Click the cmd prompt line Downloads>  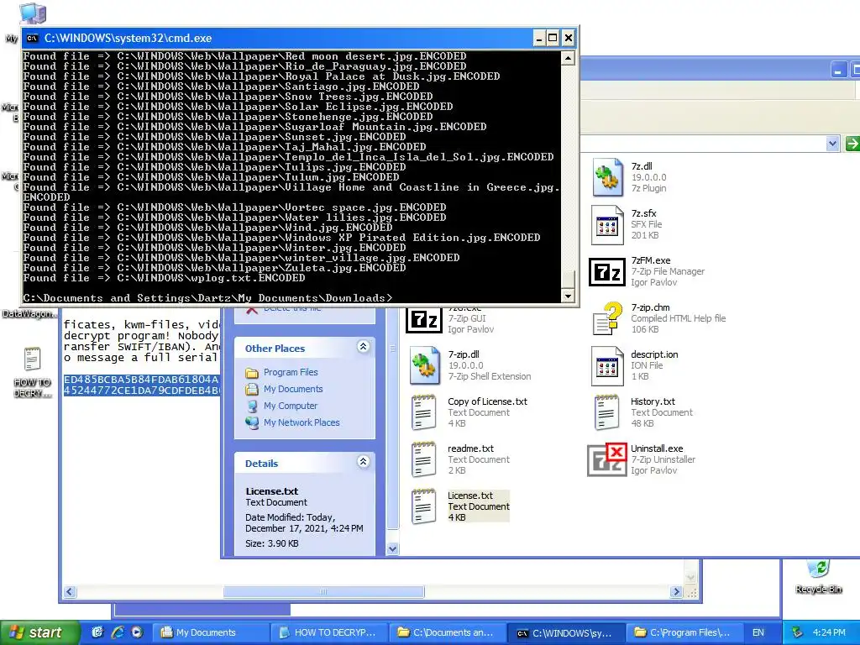tap(208, 298)
